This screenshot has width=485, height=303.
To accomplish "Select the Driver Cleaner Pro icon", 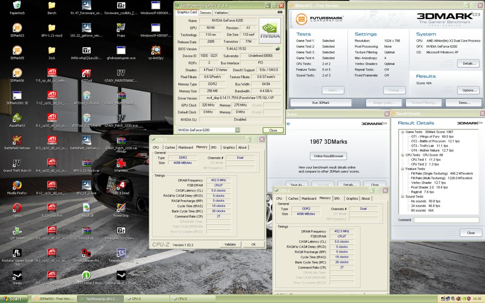I will (86, 255).
